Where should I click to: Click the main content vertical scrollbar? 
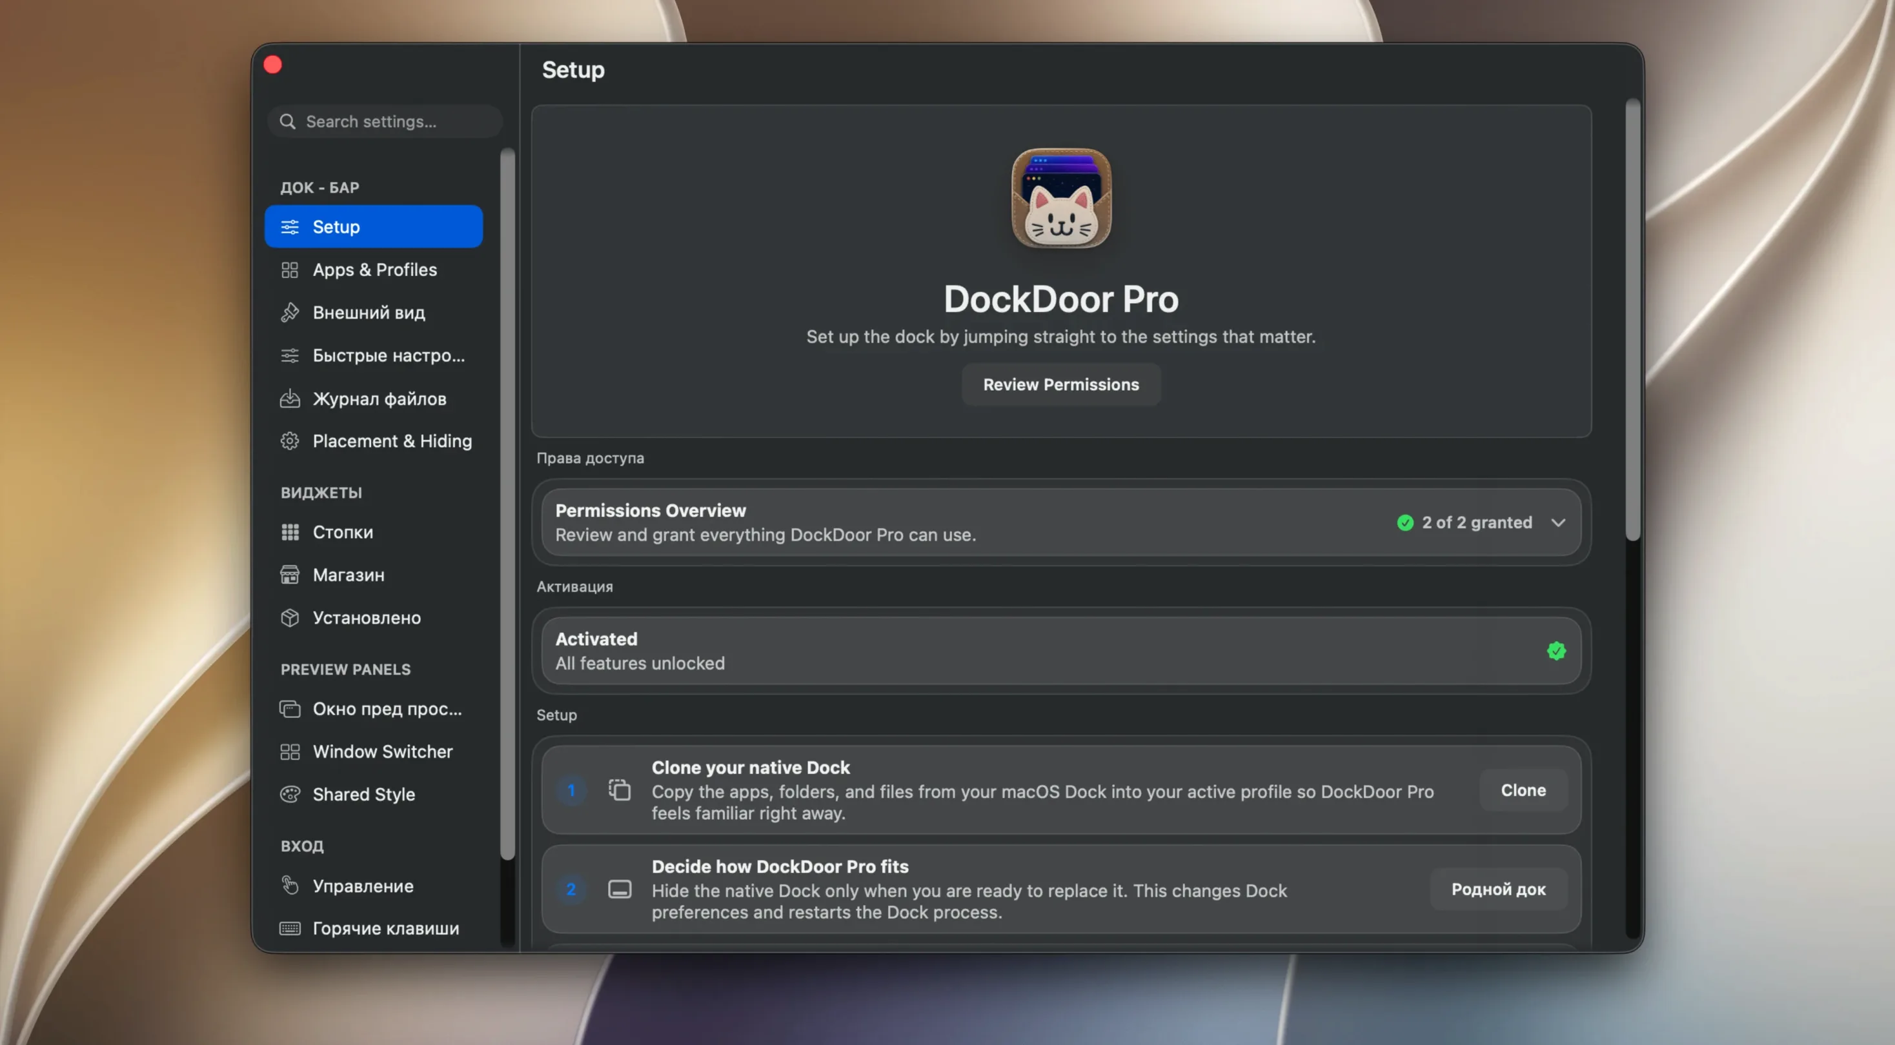pos(1632,321)
